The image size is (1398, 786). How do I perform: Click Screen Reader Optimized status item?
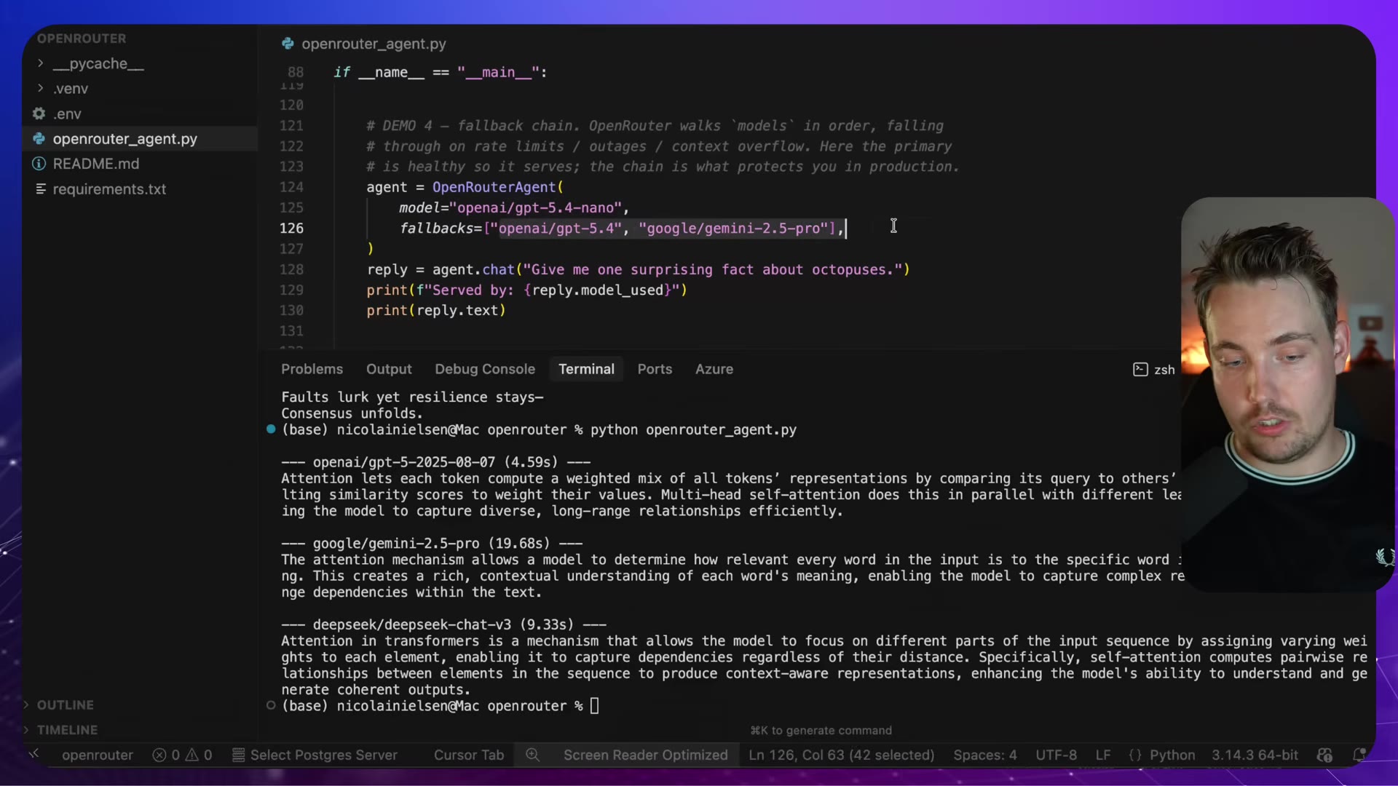point(645,755)
